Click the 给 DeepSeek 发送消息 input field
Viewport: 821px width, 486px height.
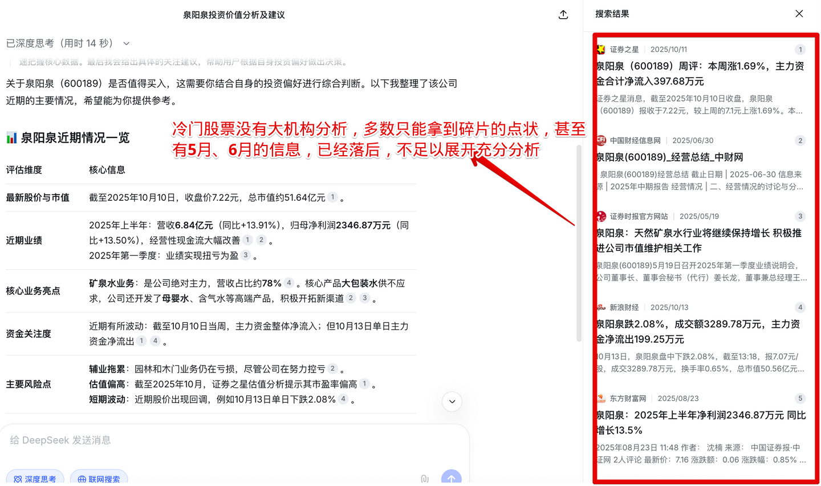(228, 440)
